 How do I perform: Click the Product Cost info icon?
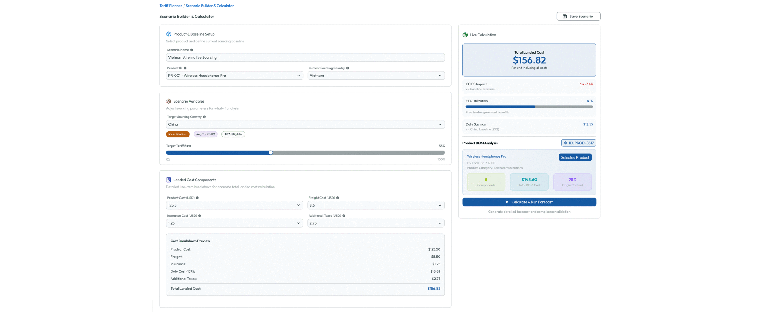197,198
